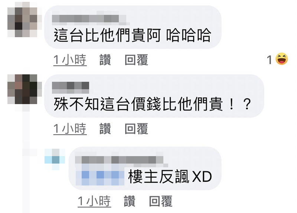Click the laughing reaction emoji on first comment
This screenshot has width=297, height=213.
click(x=282, y=59)
